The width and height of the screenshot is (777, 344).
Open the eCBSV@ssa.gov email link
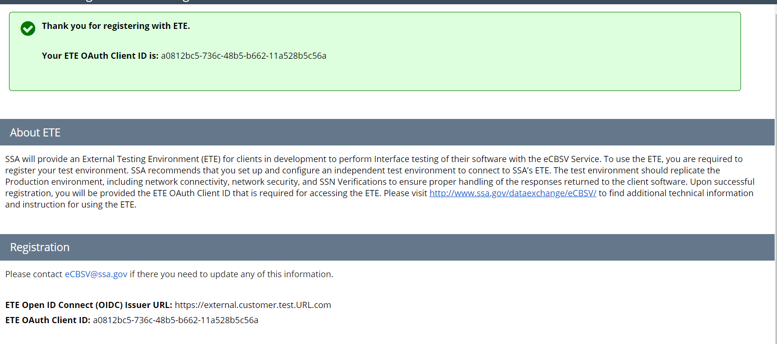pos(96,274)
